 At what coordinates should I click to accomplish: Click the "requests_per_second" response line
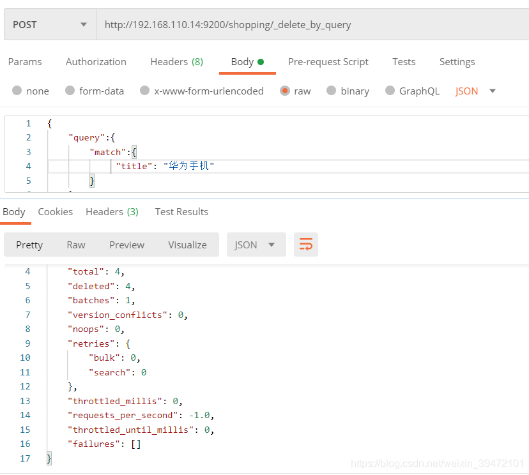(x=141, y=415)
